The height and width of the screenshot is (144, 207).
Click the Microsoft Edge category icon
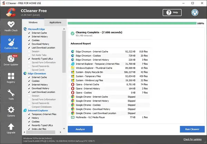click(x=25, y=29)
